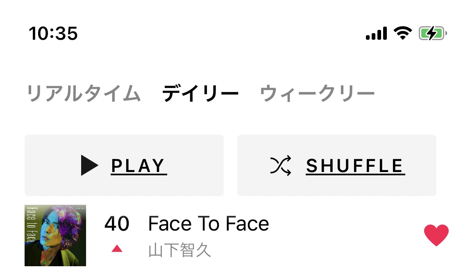Open the Face To Face album artwork
The image size is (461, 274).
click(x=55, y=236)
